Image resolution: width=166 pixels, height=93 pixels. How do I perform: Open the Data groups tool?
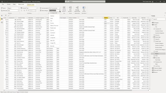click(x=70, y=9)
